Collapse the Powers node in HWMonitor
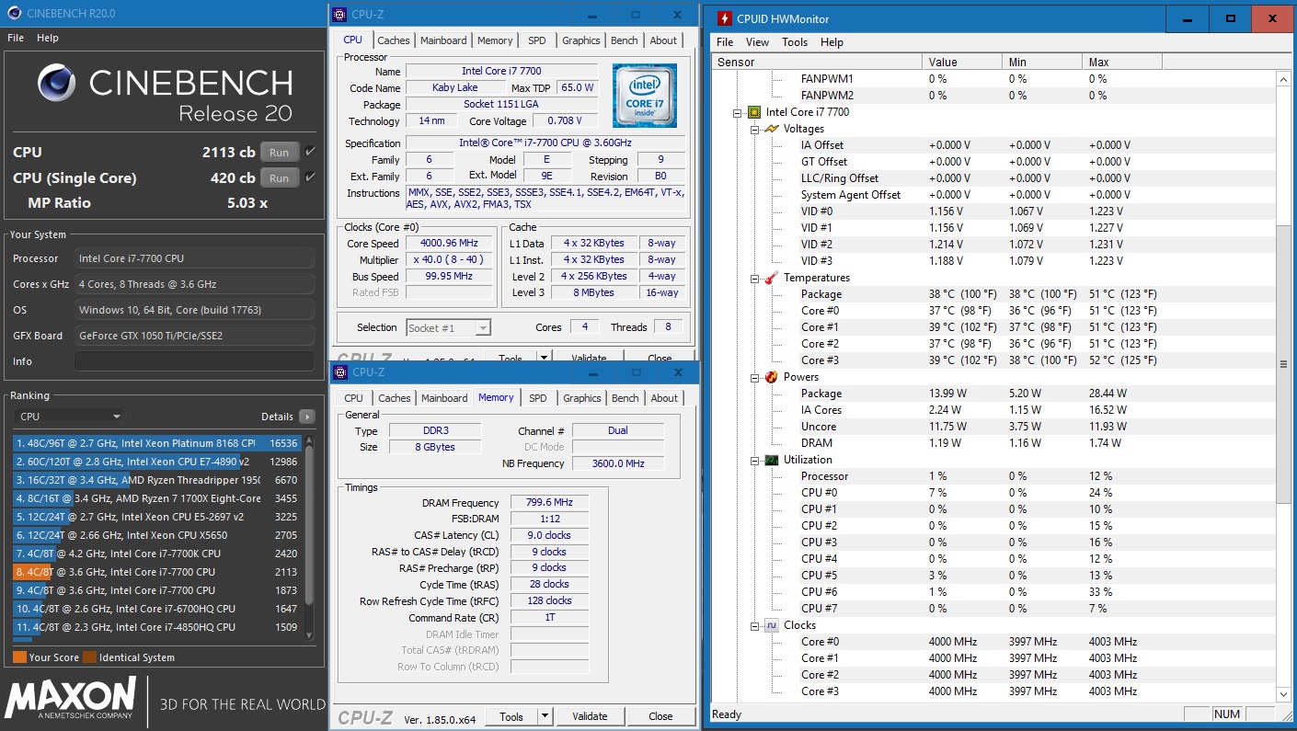The image size is (1297, 731). coord(754,378)
